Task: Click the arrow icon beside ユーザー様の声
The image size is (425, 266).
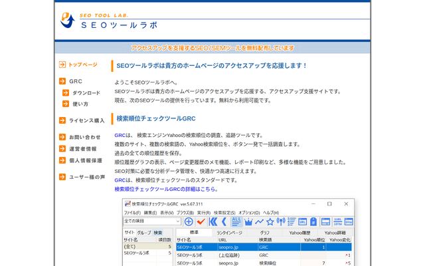Action: (62, 177)
